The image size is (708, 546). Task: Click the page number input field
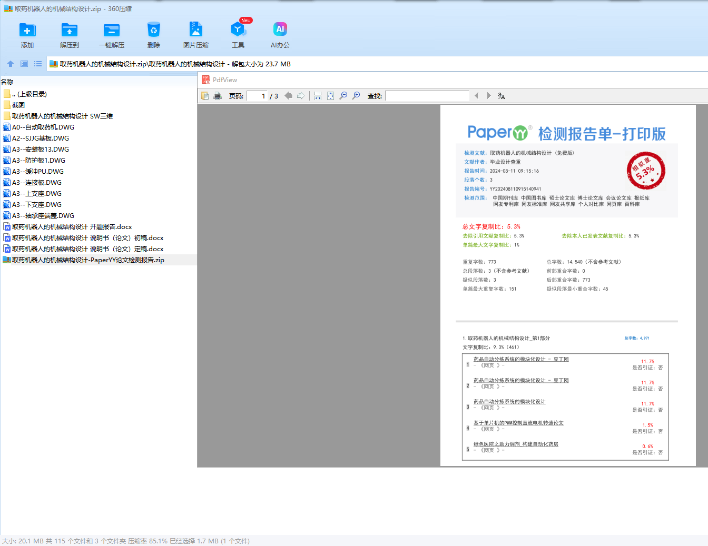click(257, 96)
